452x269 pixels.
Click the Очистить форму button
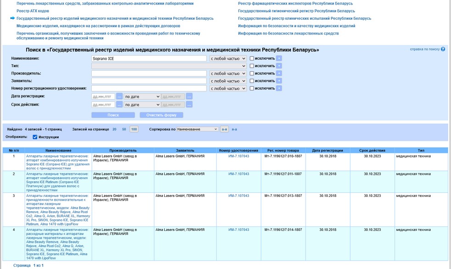point(161,115)
